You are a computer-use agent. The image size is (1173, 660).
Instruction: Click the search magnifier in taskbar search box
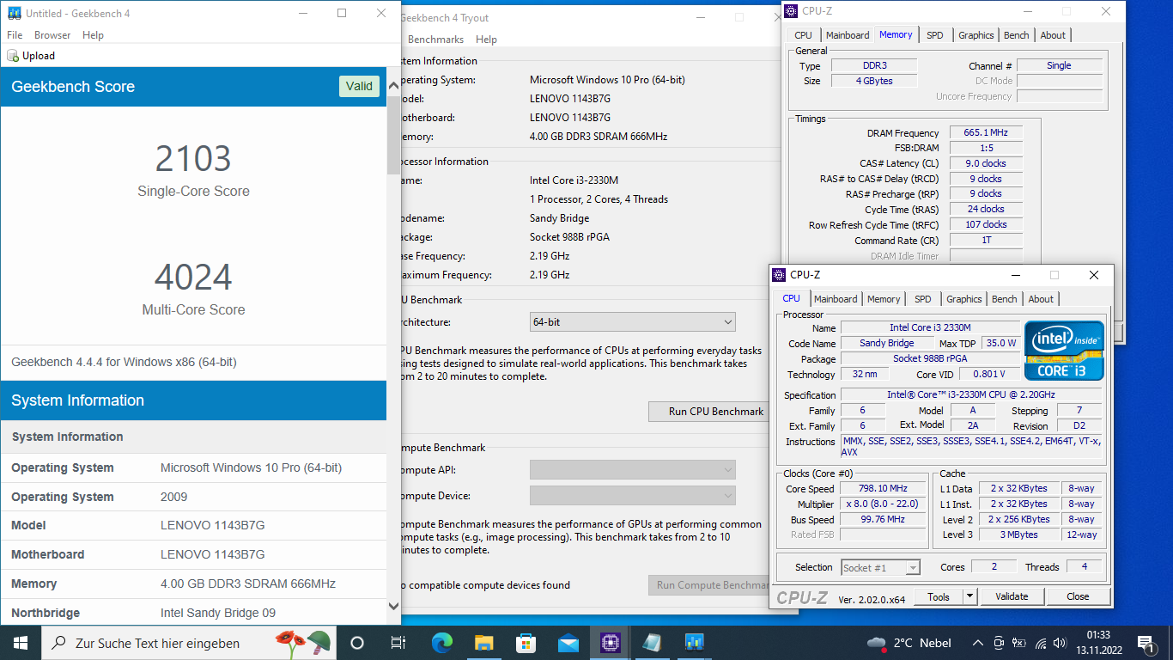[x=59, y=643]
